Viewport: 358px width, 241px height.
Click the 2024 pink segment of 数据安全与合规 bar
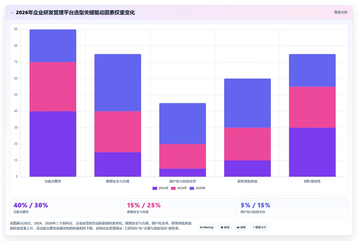[118, 132]
